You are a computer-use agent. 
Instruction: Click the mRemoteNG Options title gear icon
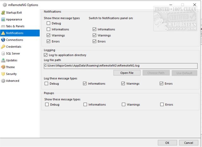5,5
